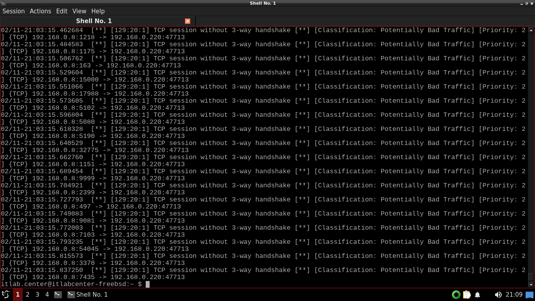Click window menu icon in title bar
This screenshot has width=535, height=301.
(x=3, y=3)
